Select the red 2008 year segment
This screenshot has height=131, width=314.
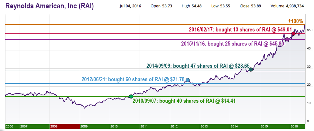[65, 127]
